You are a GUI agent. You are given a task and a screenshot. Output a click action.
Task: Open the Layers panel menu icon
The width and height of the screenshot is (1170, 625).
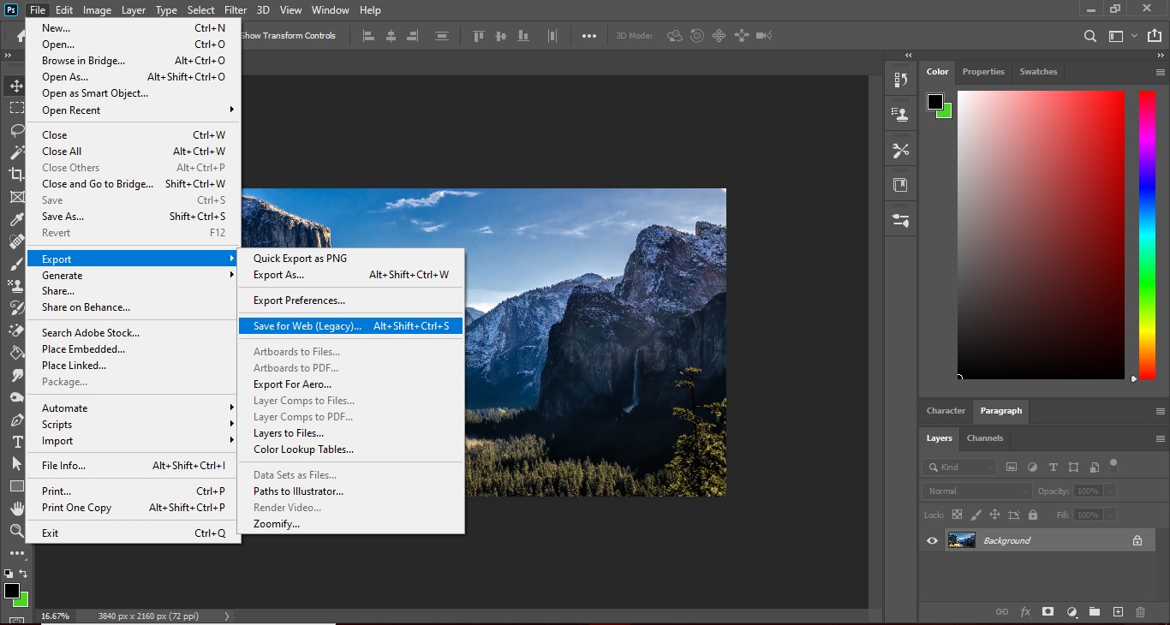tap(1159, 437)
